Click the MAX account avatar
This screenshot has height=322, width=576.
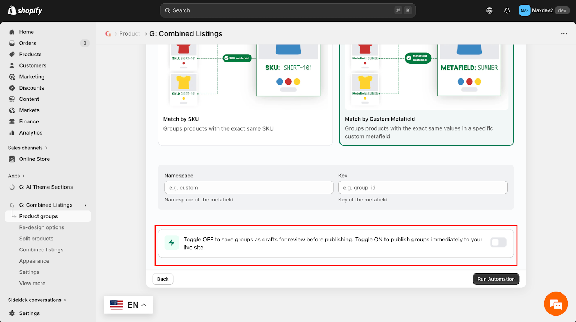click(x=525, y=10)
